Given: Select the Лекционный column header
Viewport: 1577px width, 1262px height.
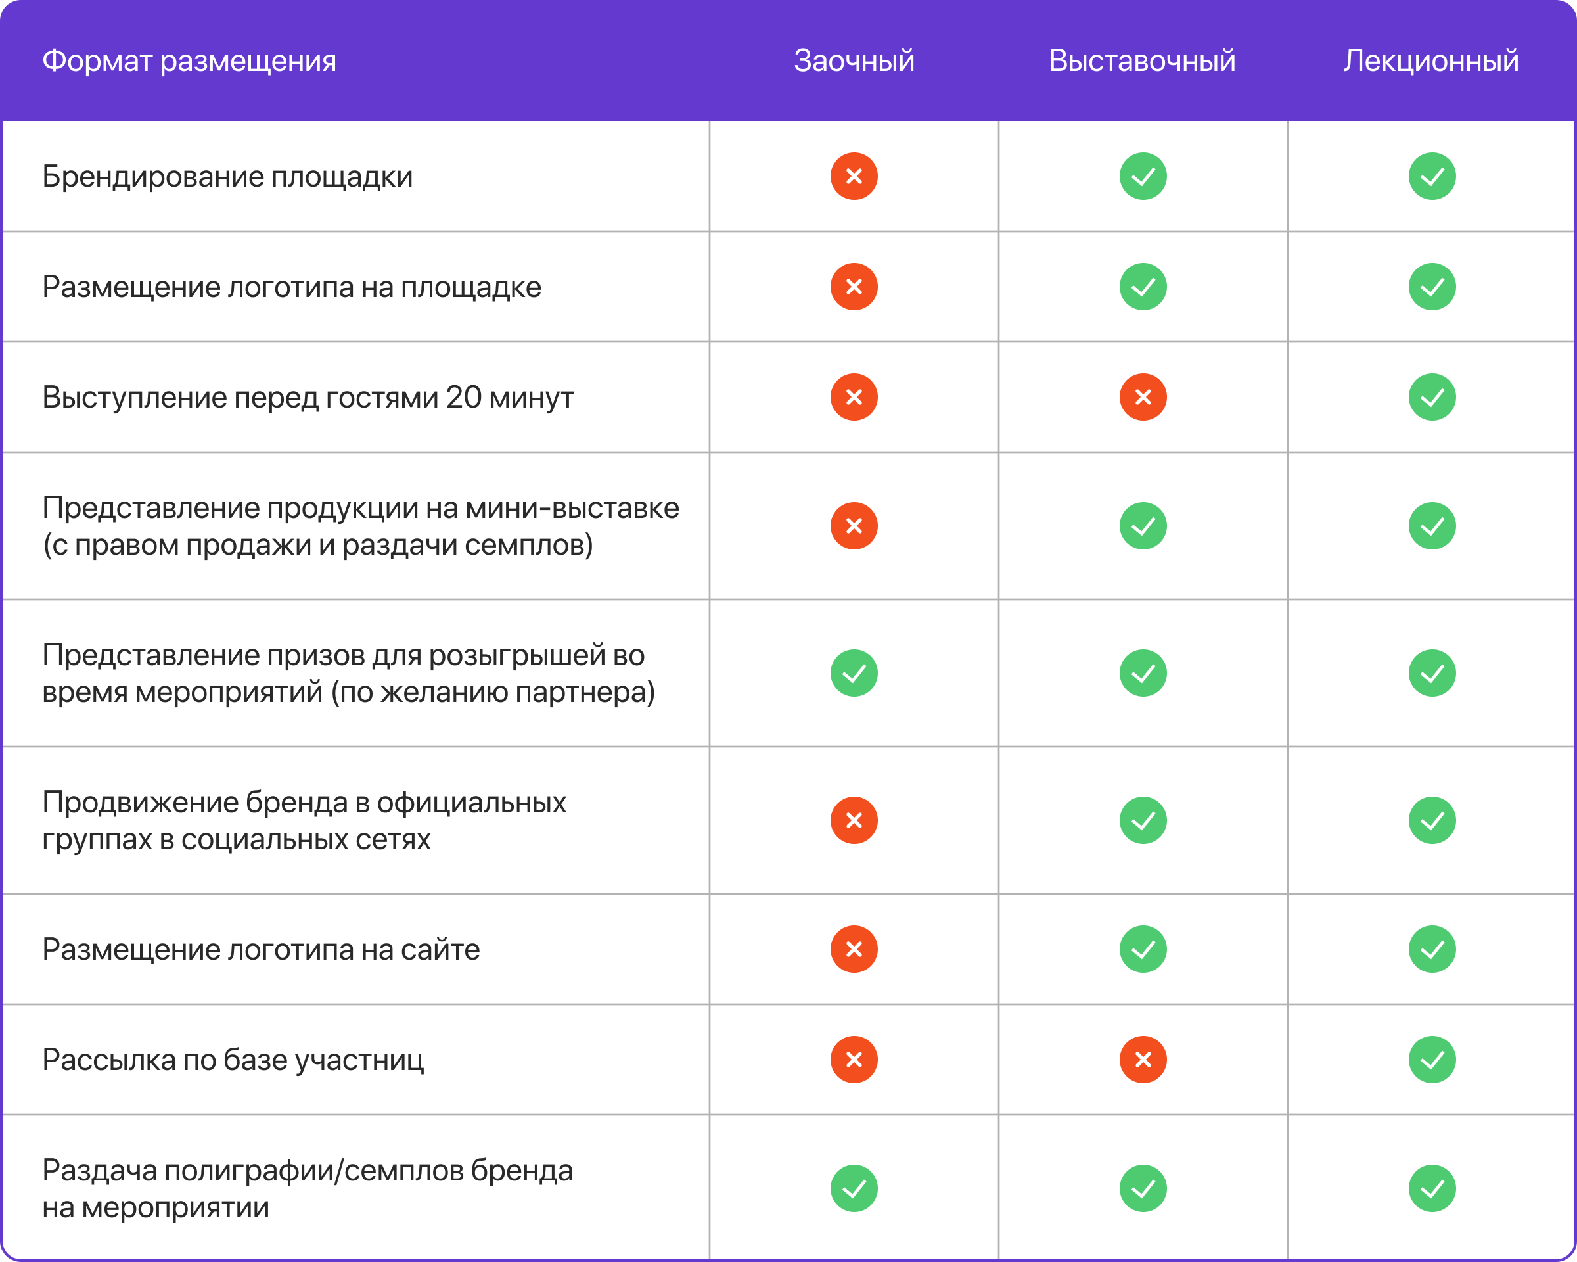Looking at the screenshot, I should (x=1430, y=60).
